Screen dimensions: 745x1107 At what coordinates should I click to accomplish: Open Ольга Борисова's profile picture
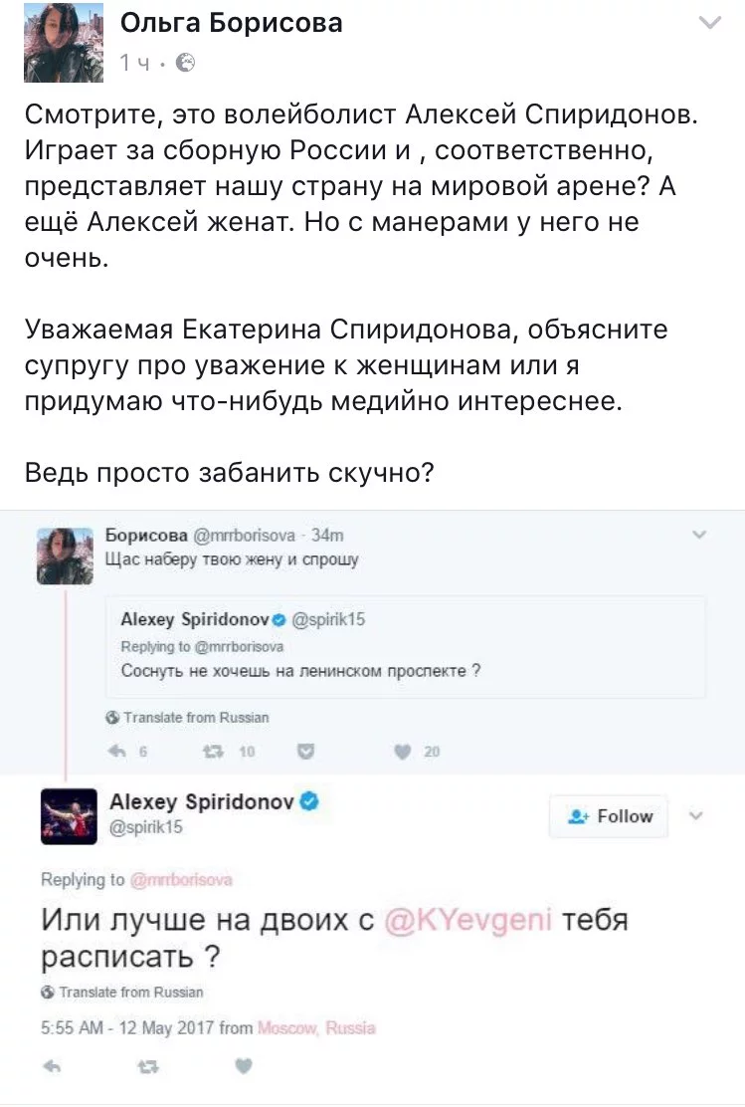[x=63, y=41]
